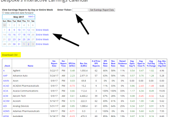Select May 9 in the calendar

(x=14, y=30)
